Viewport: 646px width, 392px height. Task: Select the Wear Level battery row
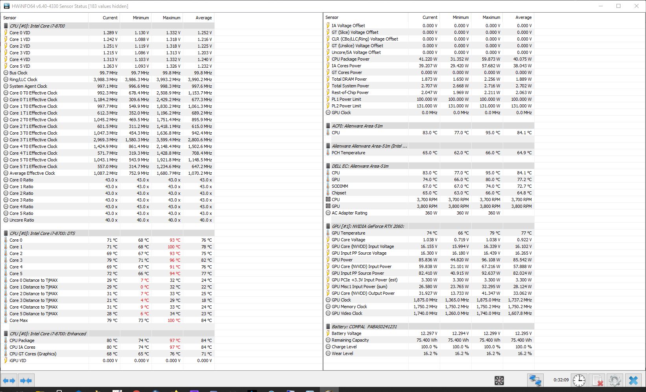click(342, 353)
